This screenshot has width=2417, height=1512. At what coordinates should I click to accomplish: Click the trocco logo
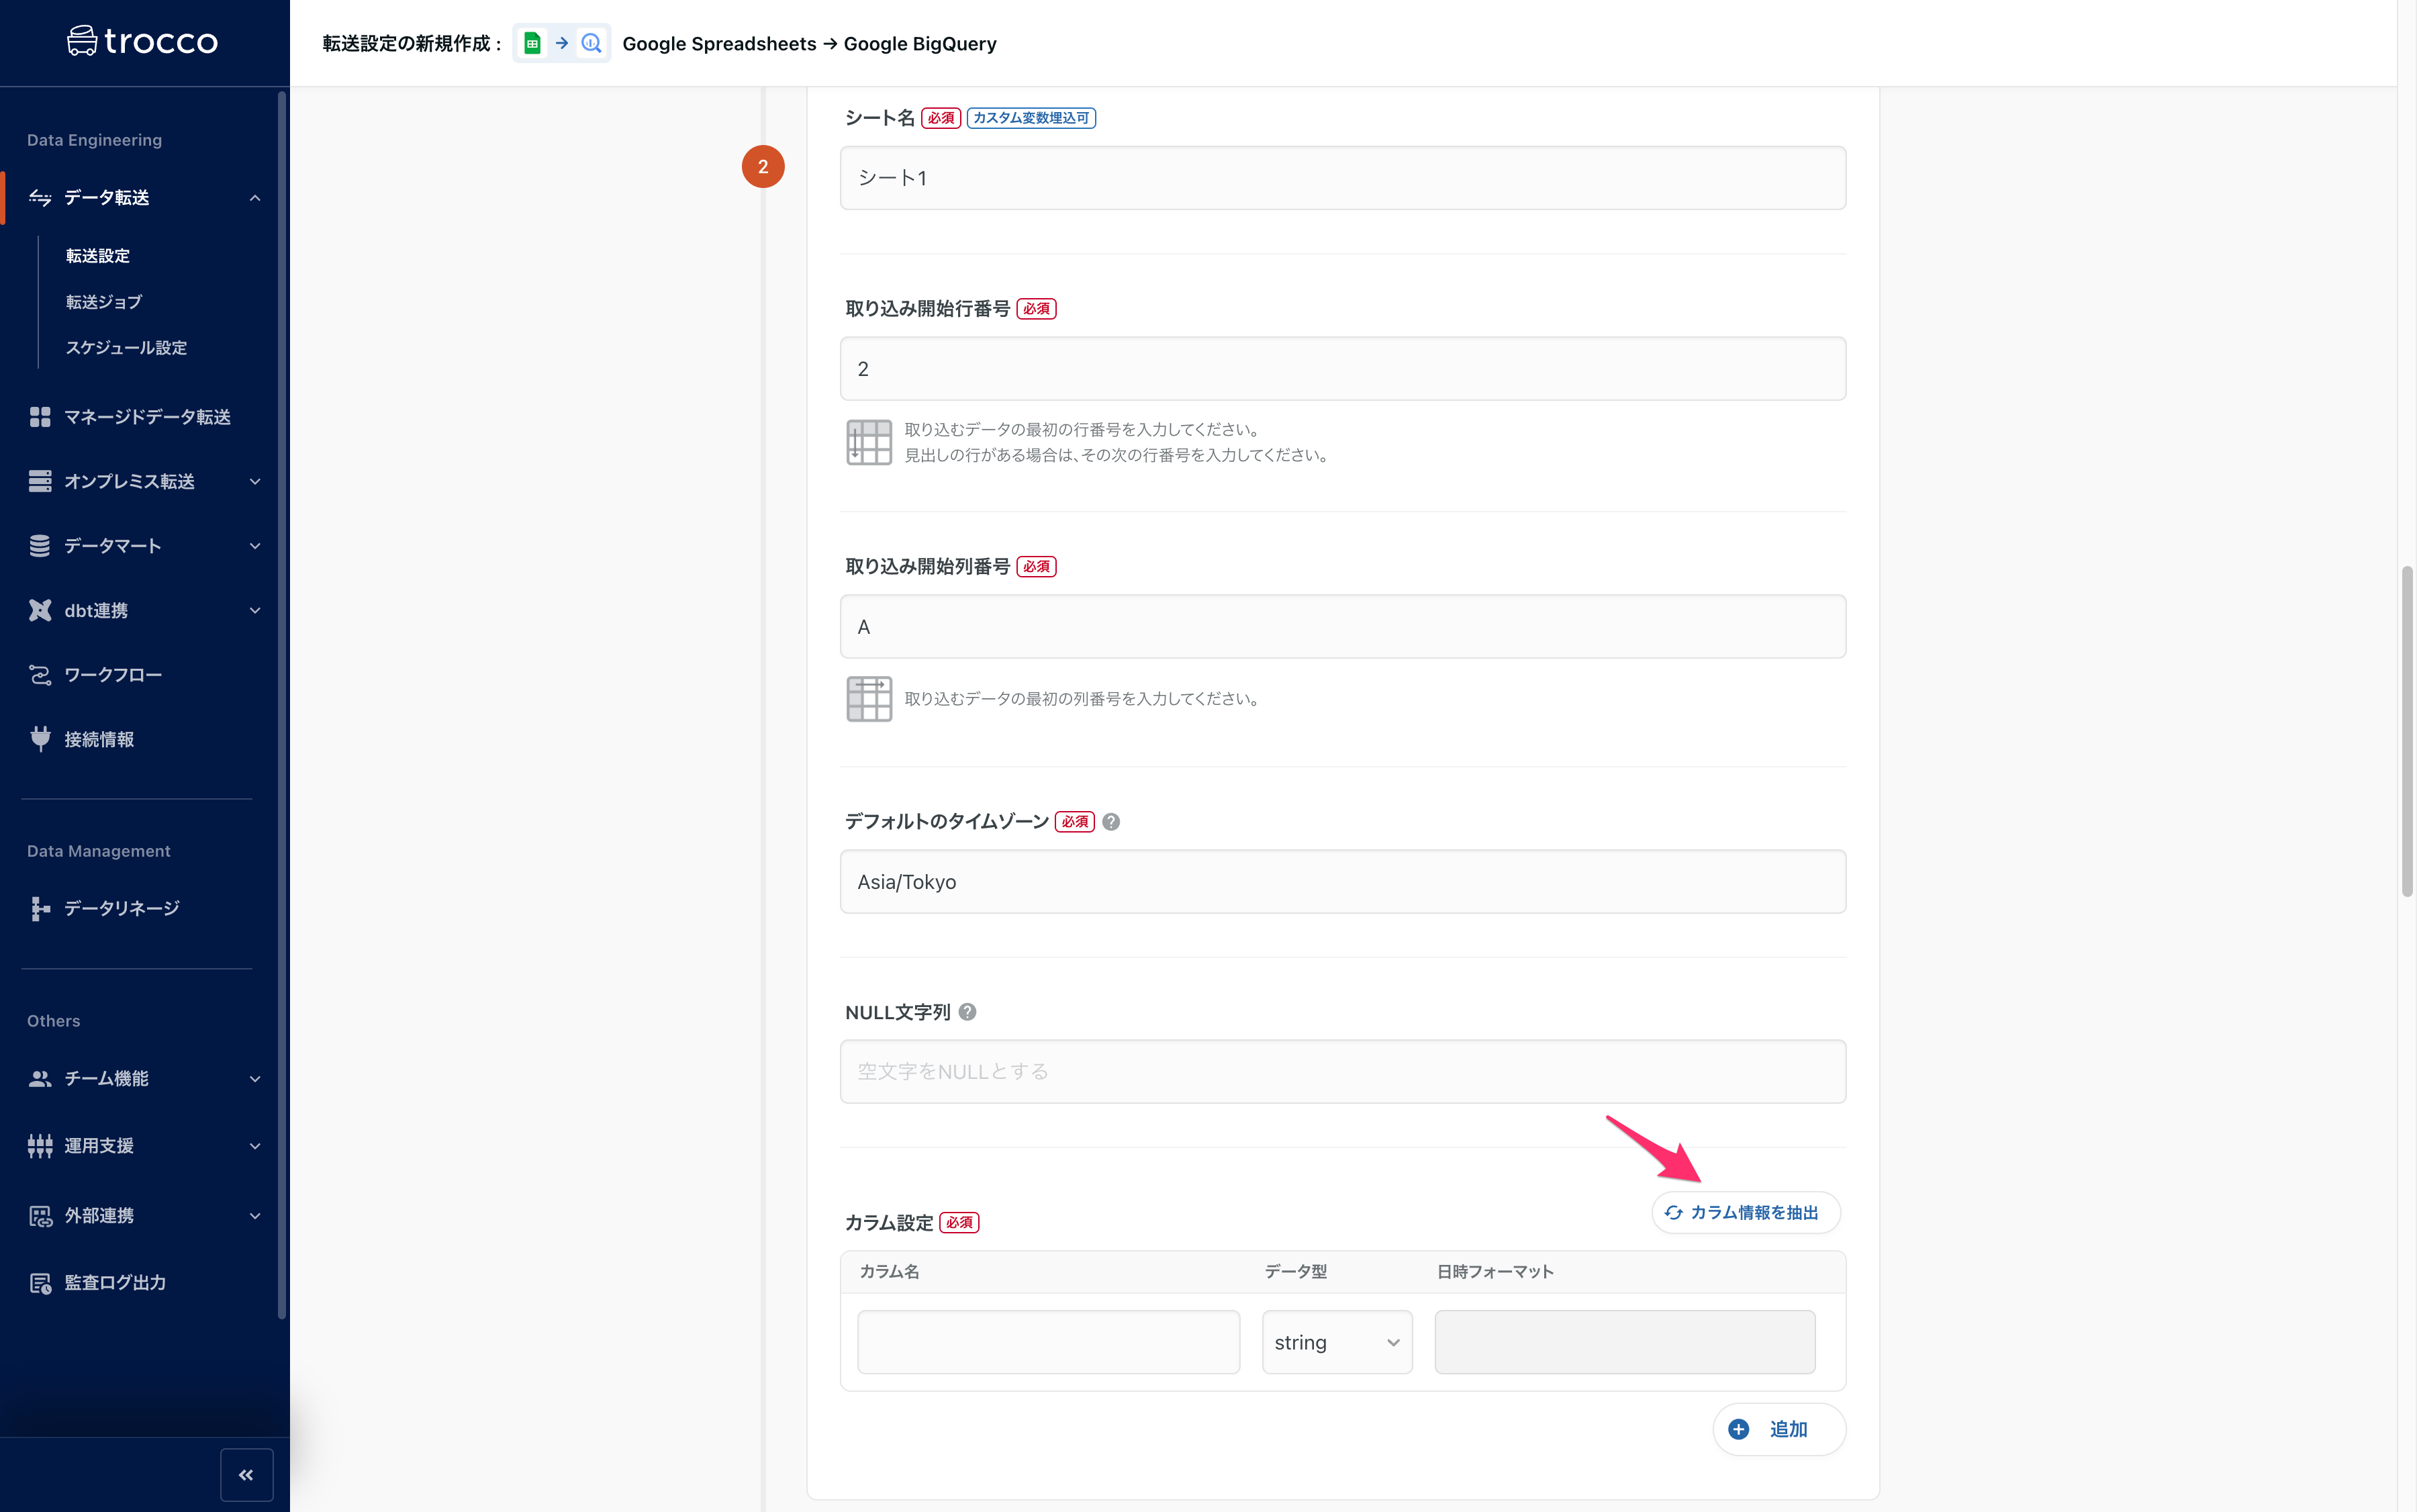(142, 41)
